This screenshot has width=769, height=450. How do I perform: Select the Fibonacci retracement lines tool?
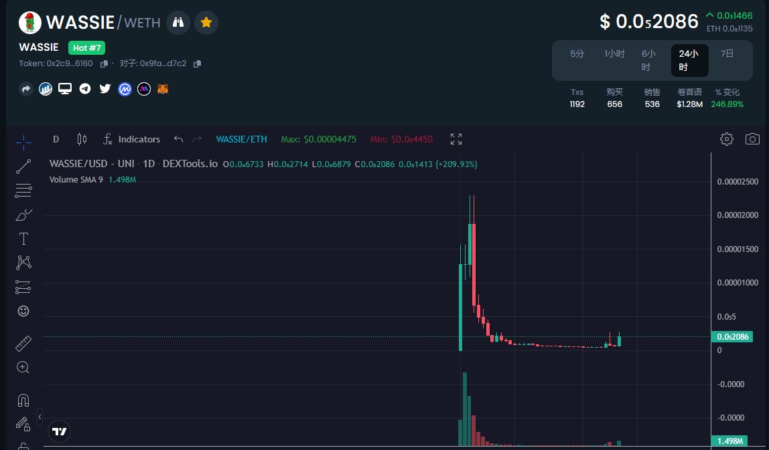(x=23, y=191)
